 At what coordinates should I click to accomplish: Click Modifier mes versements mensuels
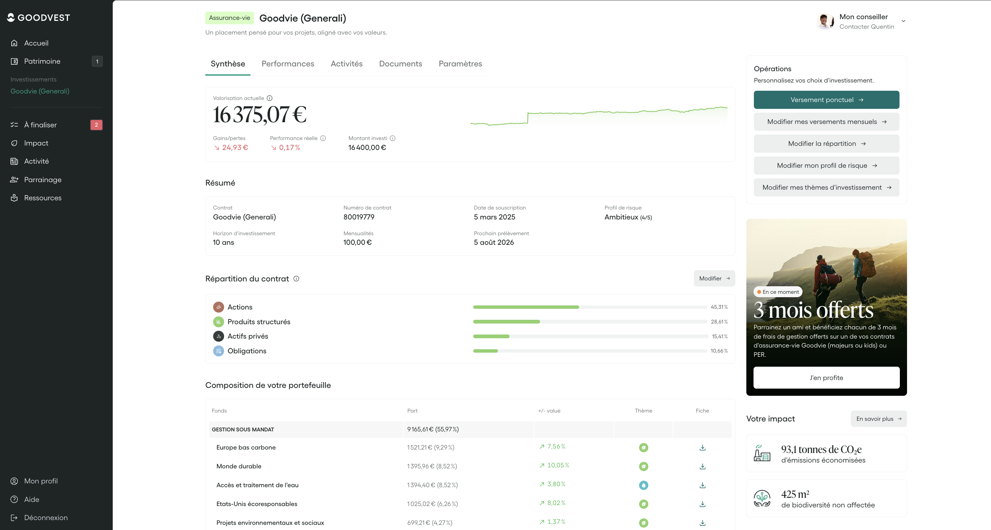[826, 122]
